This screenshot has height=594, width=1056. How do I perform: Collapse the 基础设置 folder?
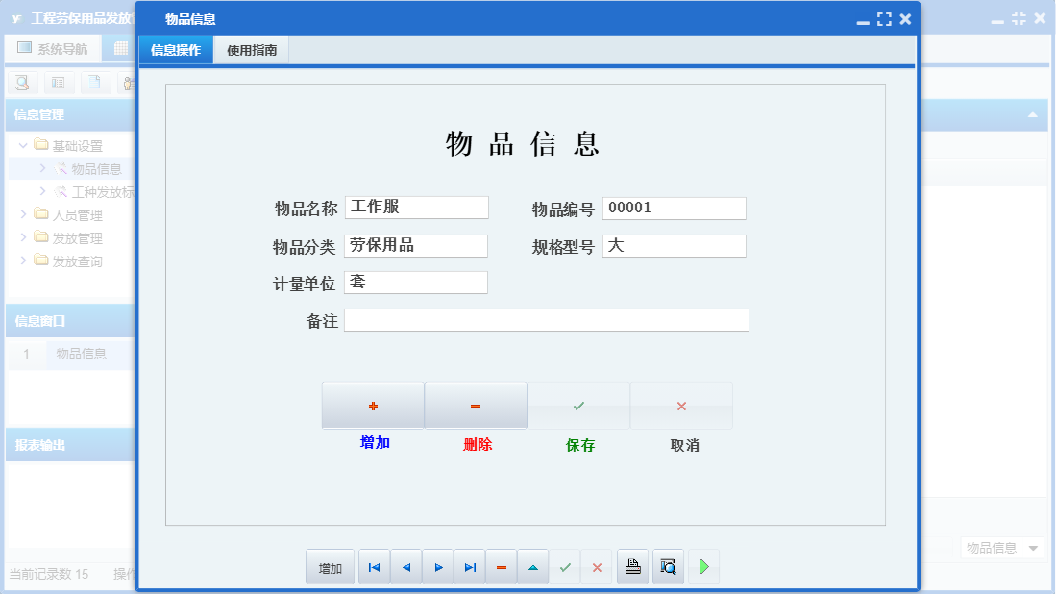click(x=22, y=145)
